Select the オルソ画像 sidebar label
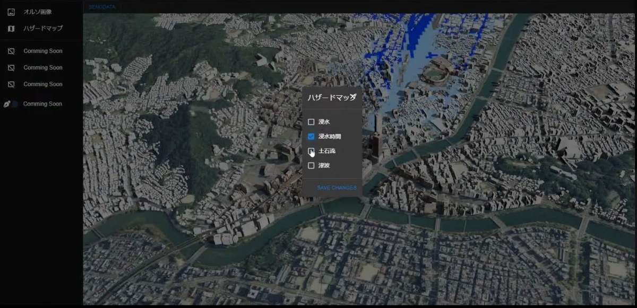This screenshot has width=637, height=308. pyautogui.click(x=38, y=12)
